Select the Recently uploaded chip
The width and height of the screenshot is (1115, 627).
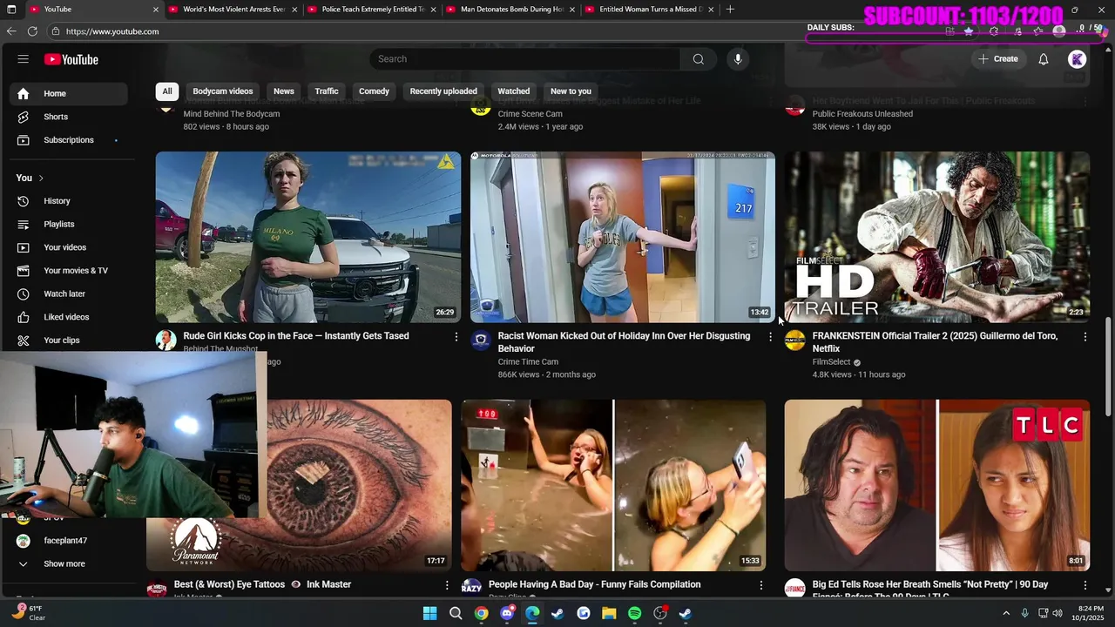point(443,91)
